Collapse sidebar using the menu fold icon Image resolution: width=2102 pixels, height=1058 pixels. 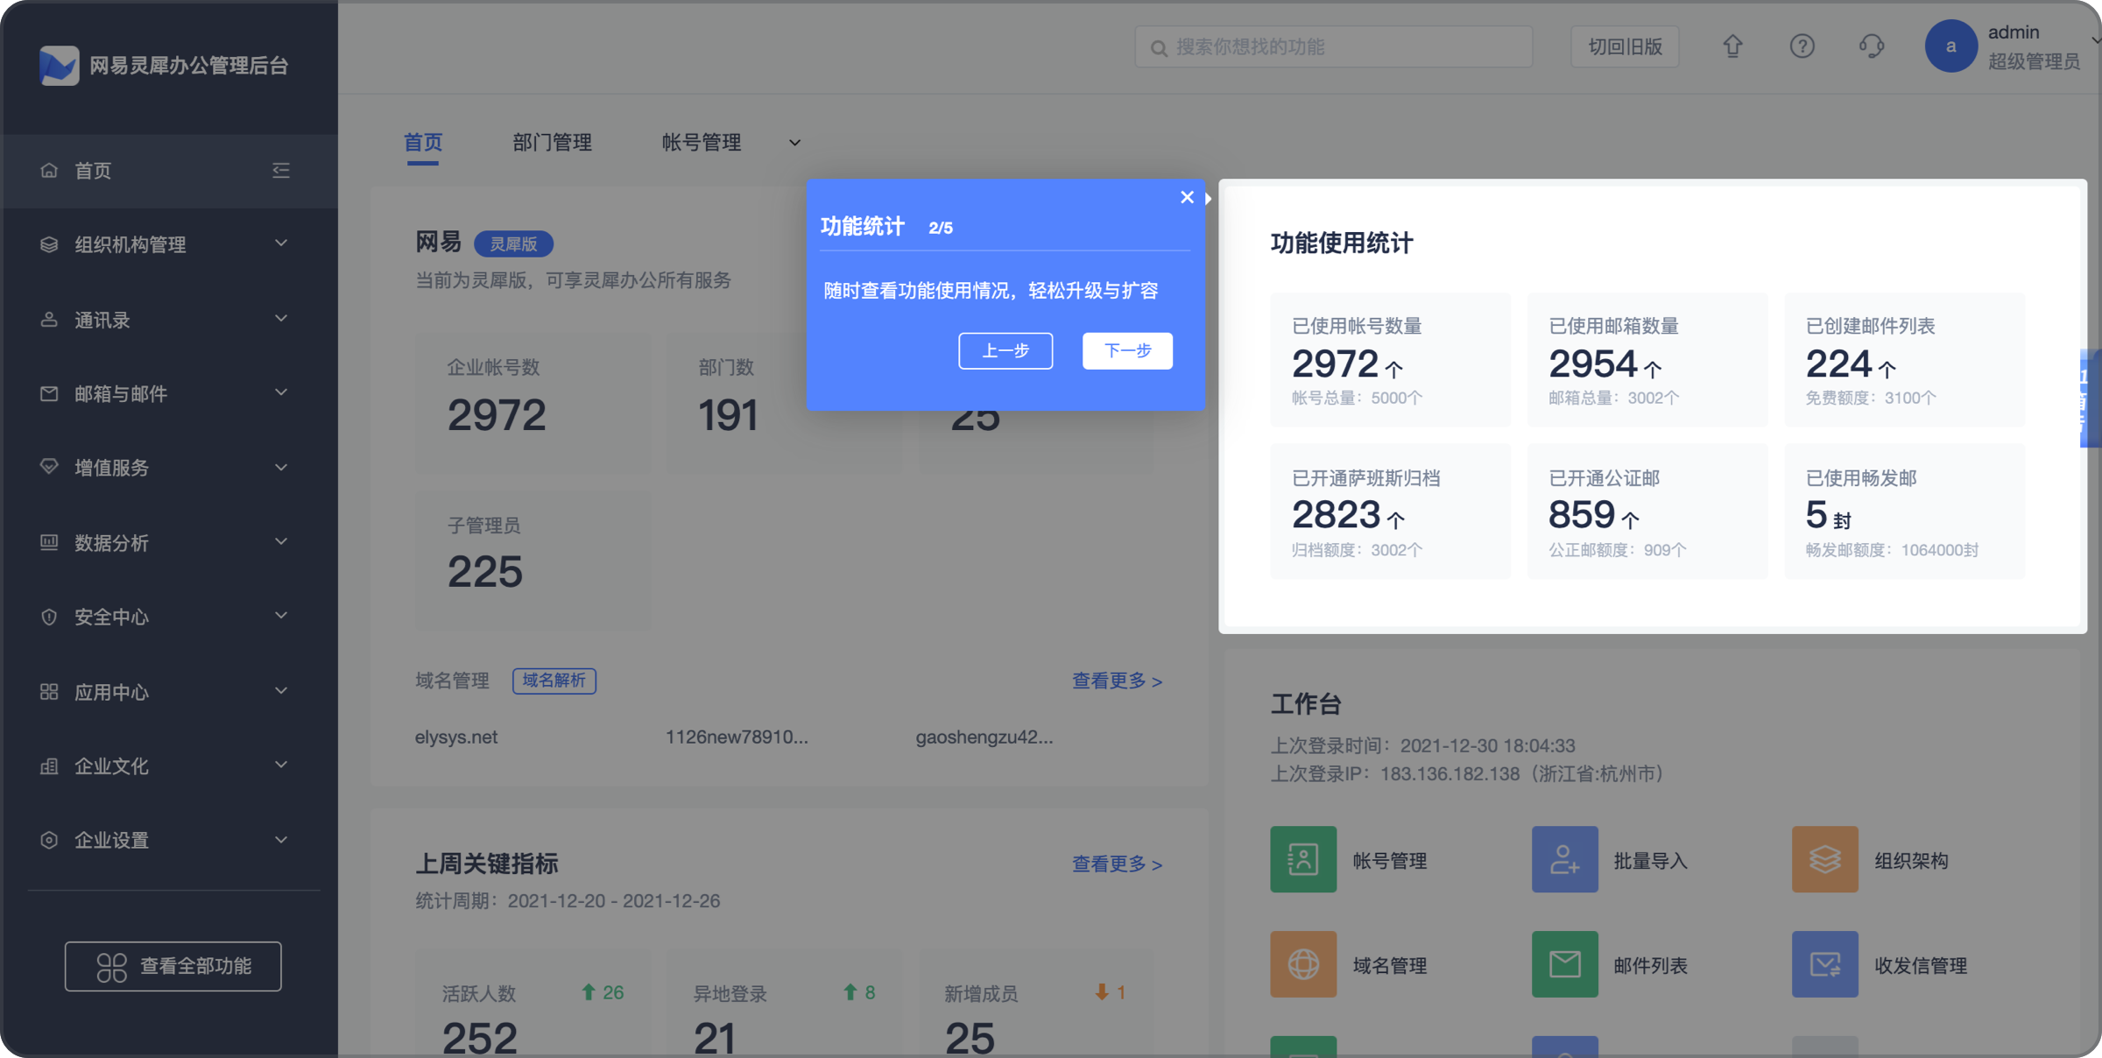(x=281, y=170)
